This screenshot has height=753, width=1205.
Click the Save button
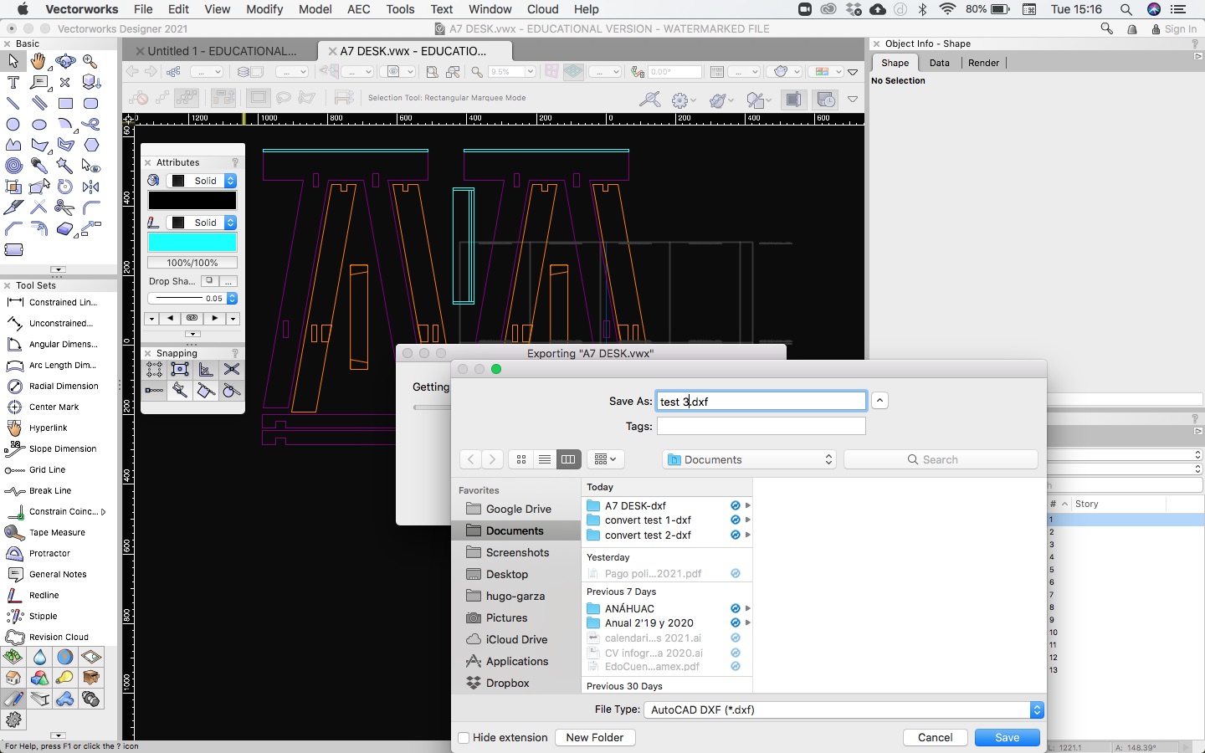pos(1007,737)
